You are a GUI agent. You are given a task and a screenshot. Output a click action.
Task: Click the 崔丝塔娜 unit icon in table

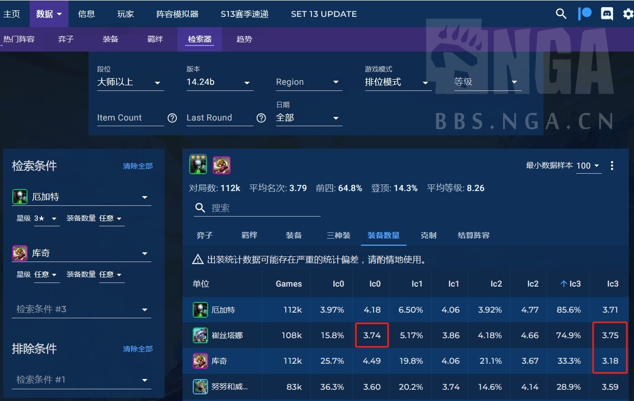[200, 335]
